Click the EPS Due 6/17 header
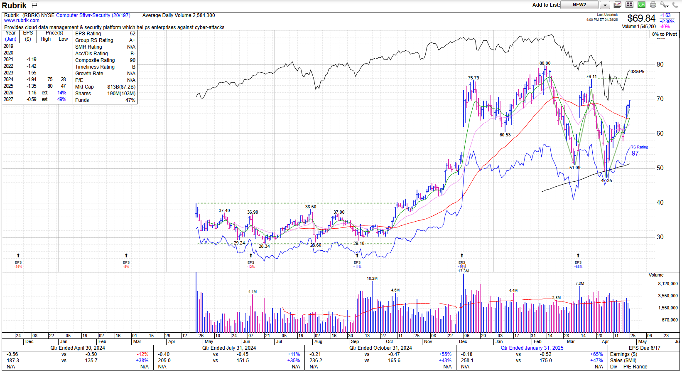682x373 pixels. [645, 348]
